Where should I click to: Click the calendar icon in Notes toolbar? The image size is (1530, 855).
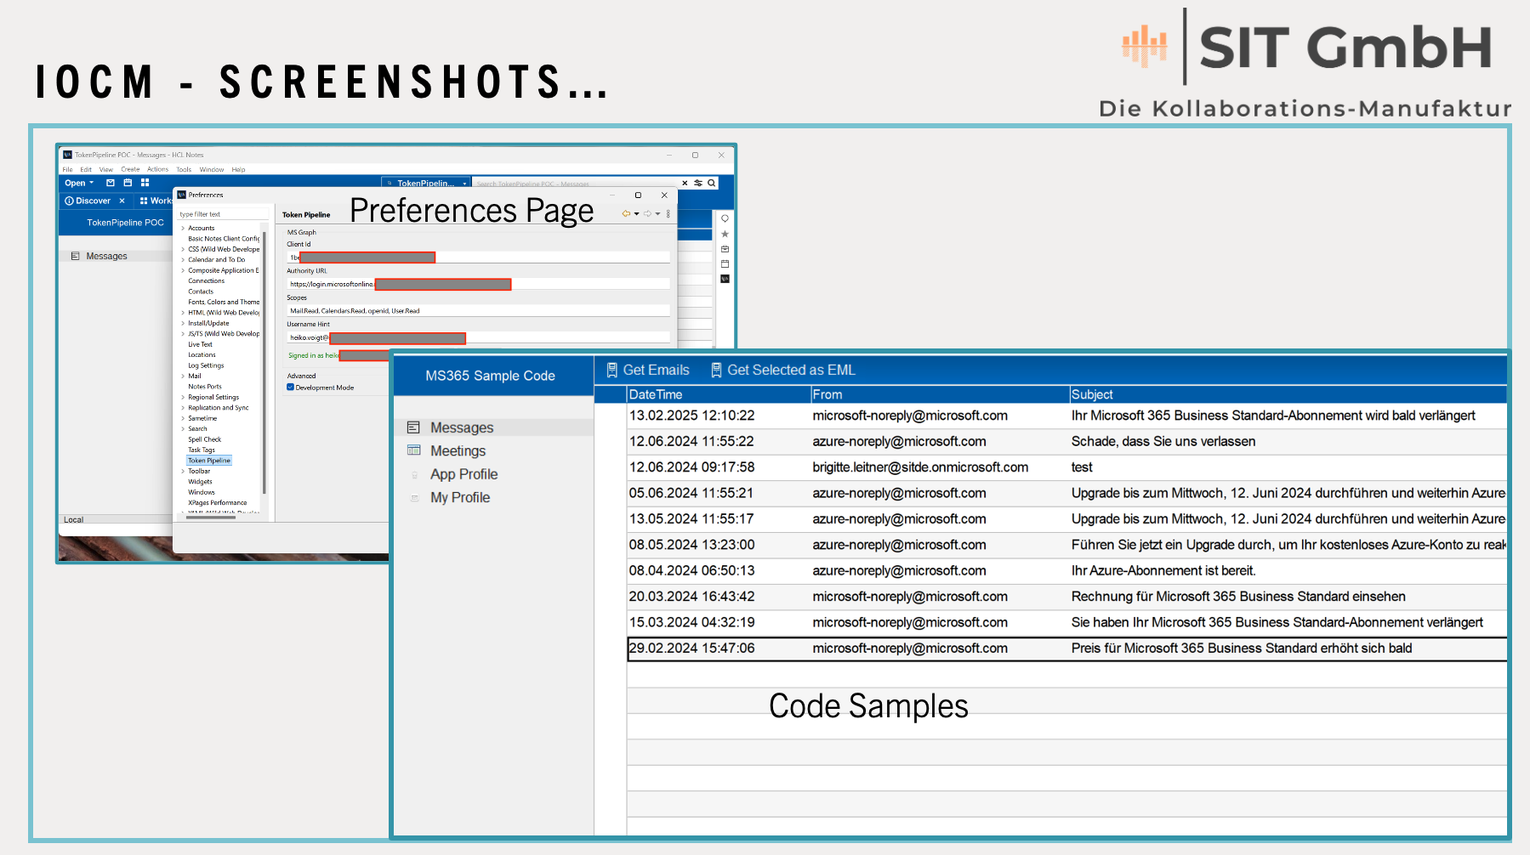pyautogui.click(x=128, y=183)
